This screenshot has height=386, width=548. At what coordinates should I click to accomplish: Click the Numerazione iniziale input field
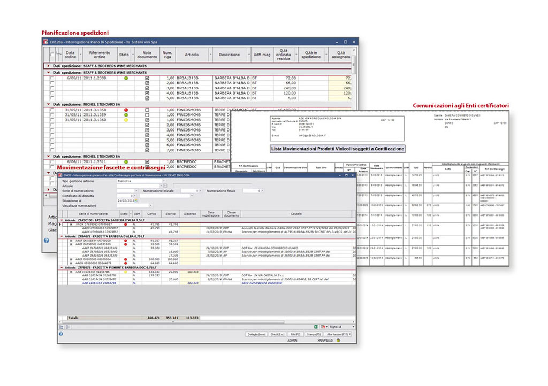tap(189, 191)
